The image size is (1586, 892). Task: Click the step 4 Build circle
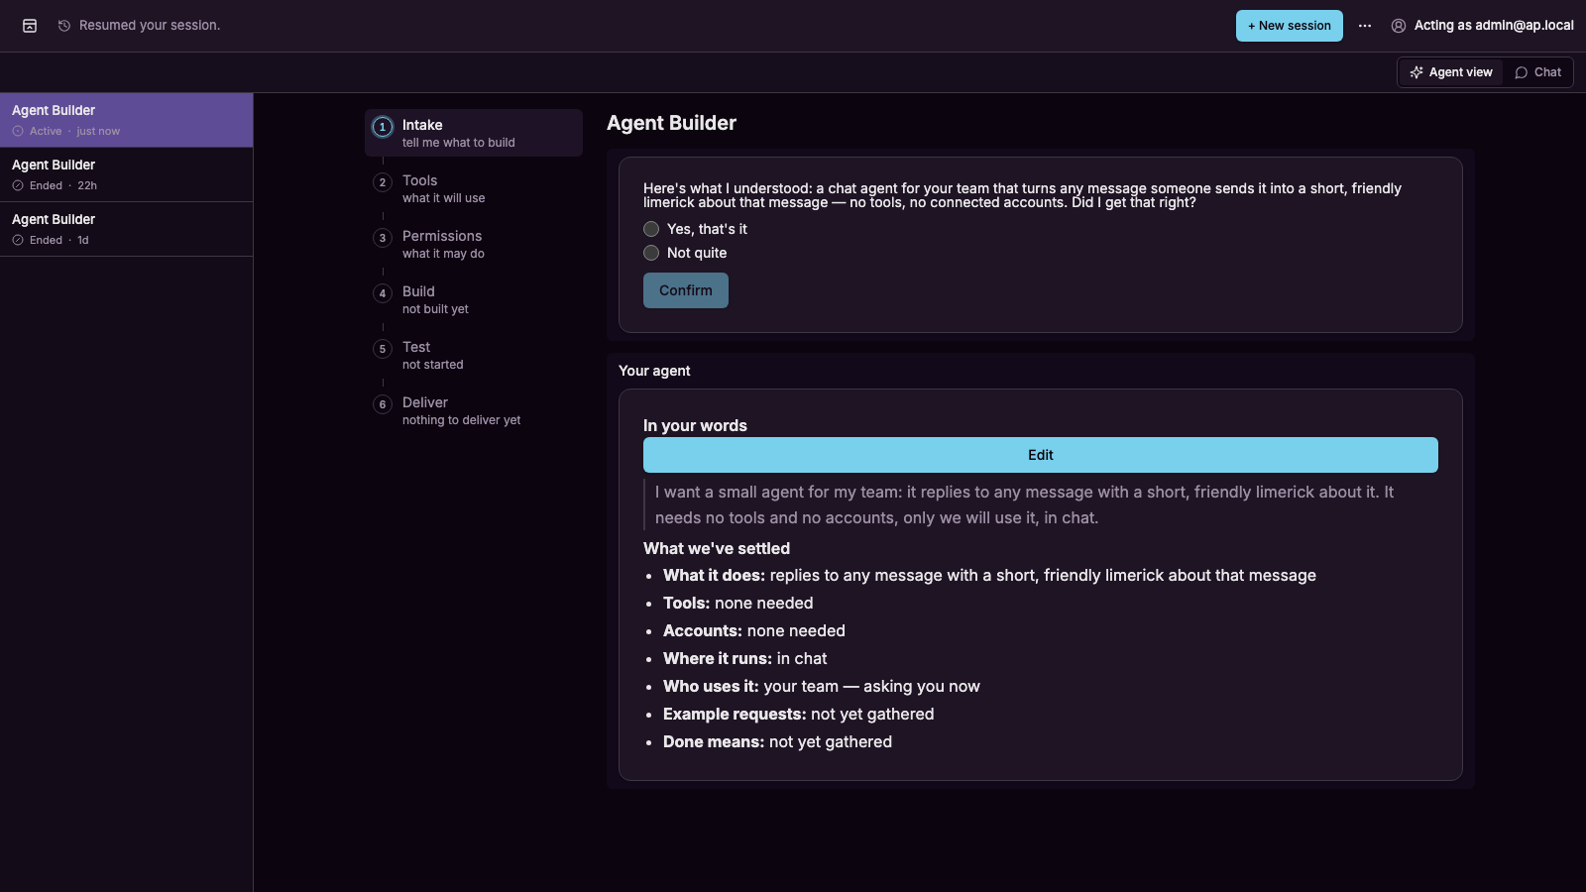click(383, 293)
